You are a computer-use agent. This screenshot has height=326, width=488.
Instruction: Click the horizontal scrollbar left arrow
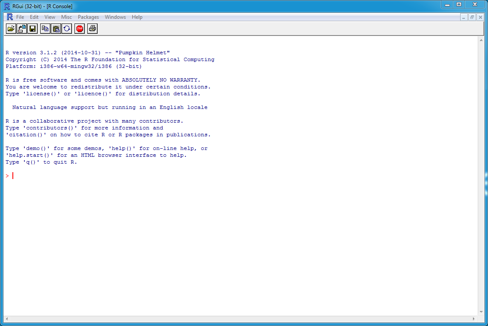[7, 319]
